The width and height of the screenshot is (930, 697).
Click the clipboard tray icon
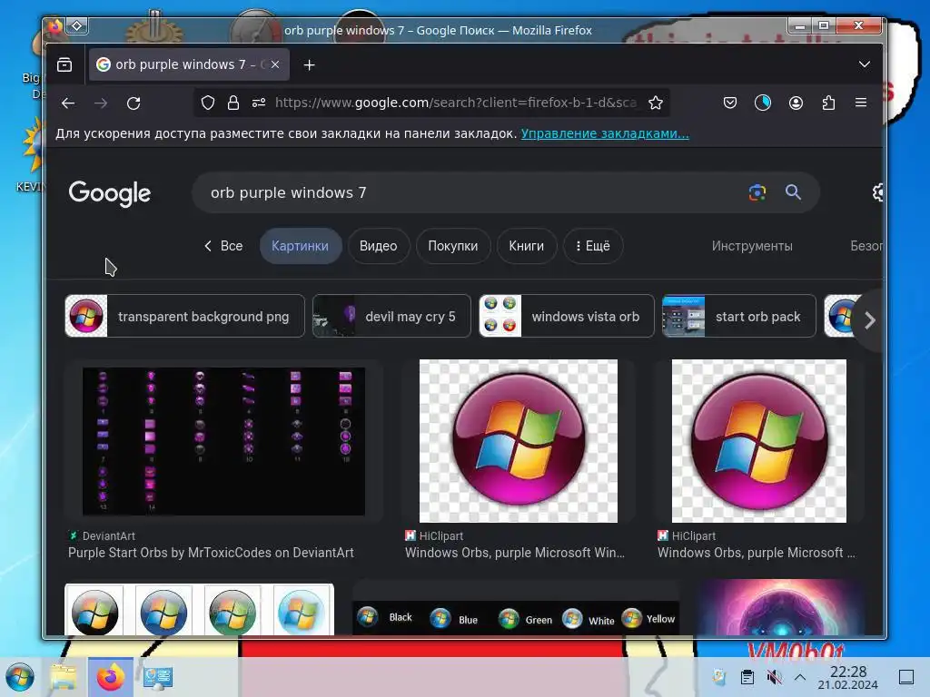tap(747, 677)
